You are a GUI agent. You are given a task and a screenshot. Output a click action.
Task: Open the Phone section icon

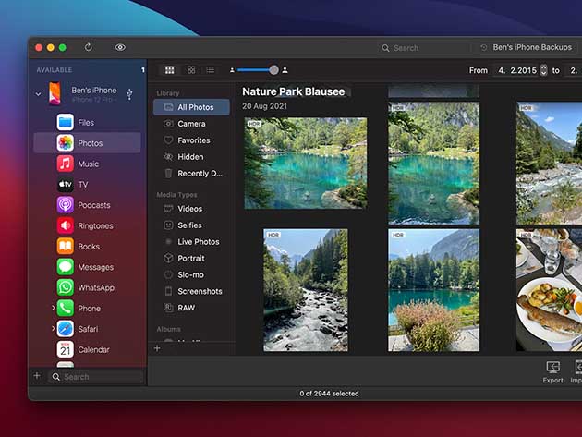(65, 309)
